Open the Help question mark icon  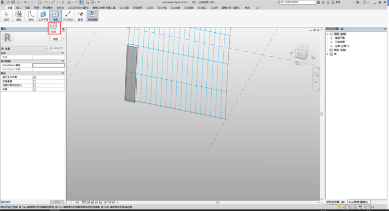point(364,2)
